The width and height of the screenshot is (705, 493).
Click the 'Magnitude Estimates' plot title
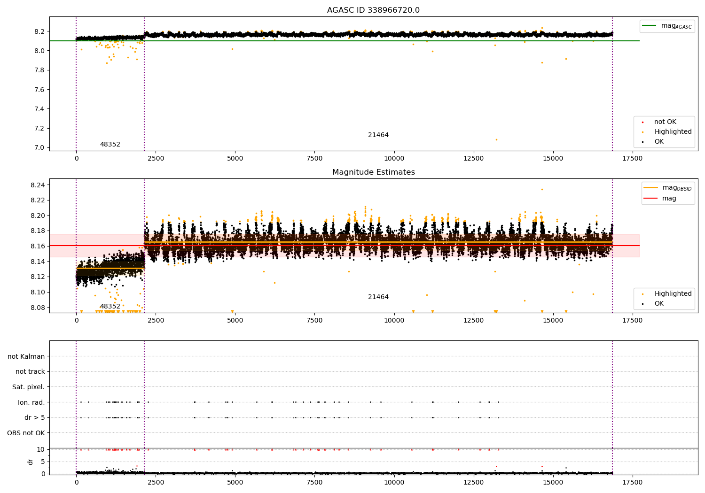pyautogui.click(x=373, y=172)
